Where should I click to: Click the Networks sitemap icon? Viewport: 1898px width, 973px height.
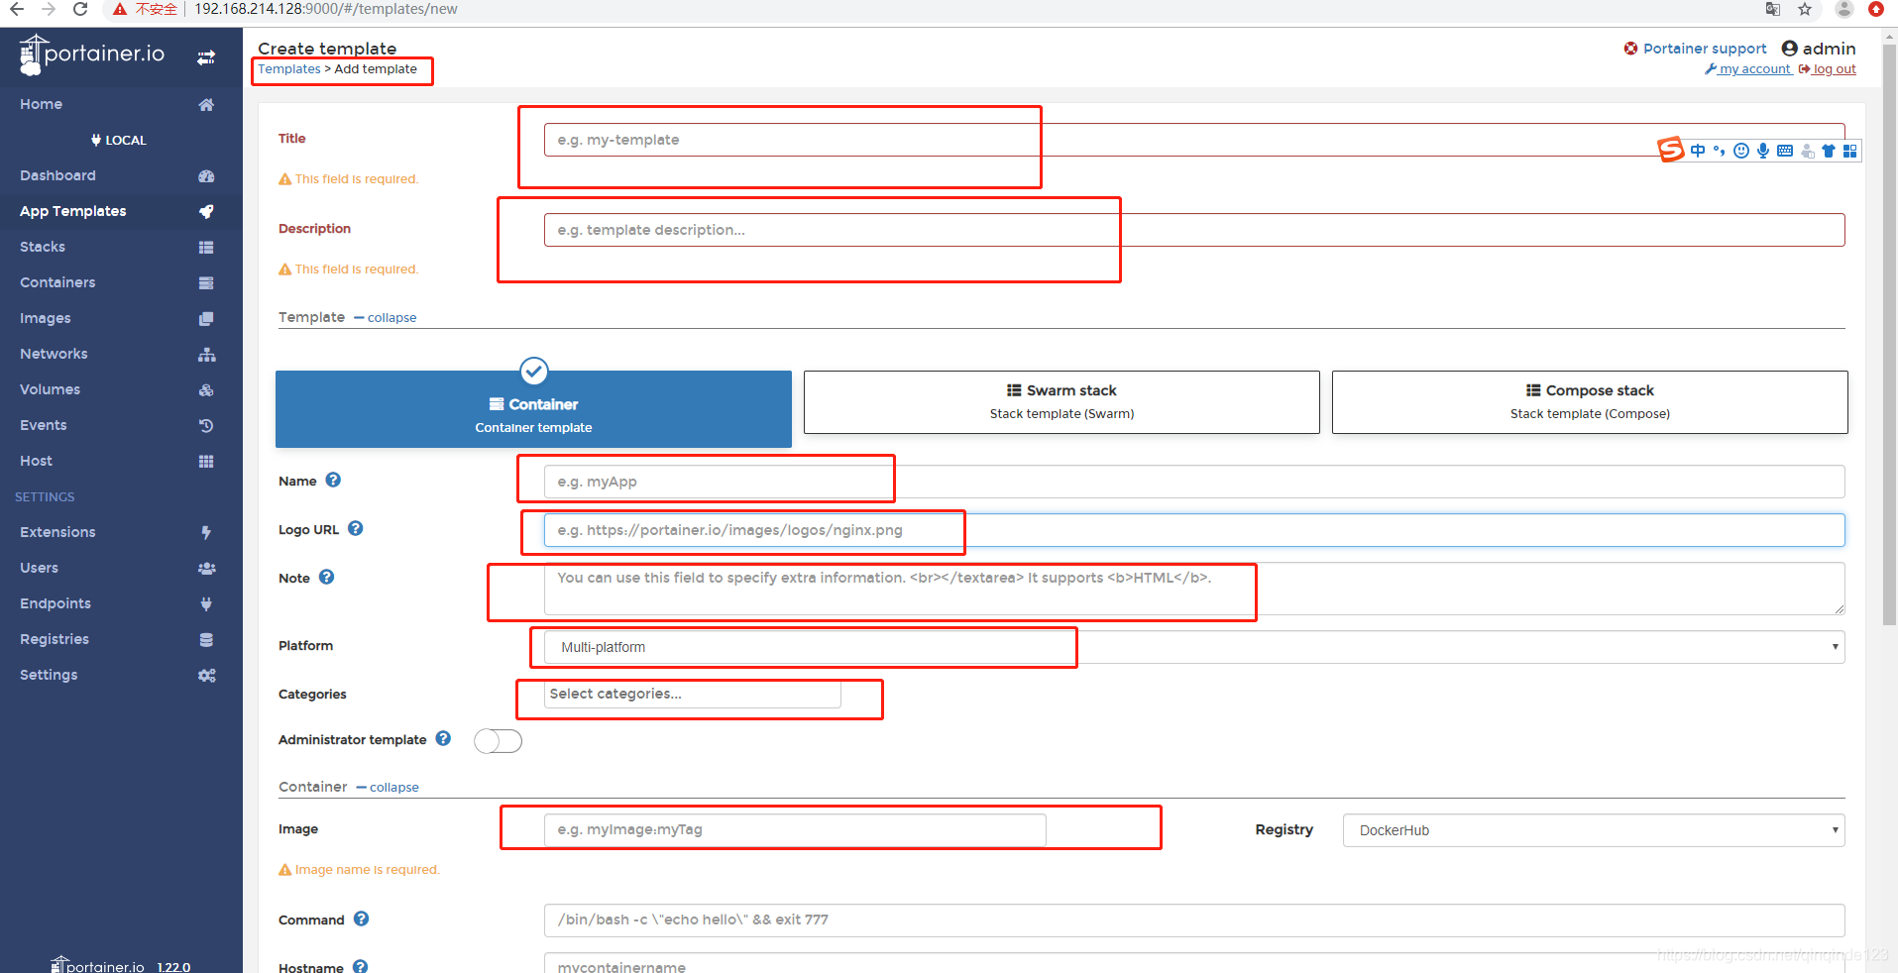[x=206, y=355]
